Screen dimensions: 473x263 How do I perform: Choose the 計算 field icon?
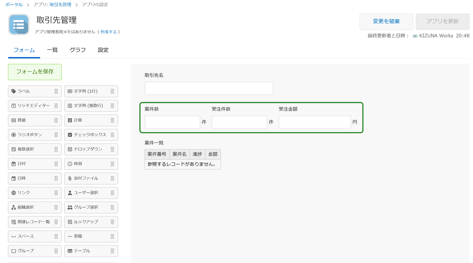(x=70, y=120)
